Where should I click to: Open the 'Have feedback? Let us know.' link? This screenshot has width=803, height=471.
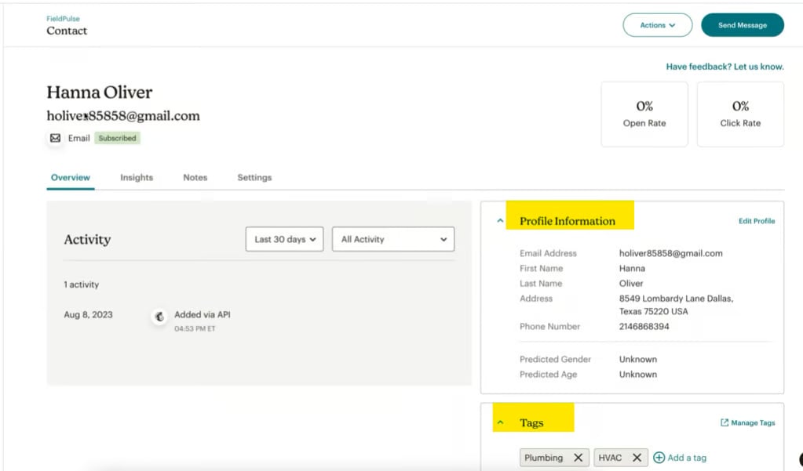(x=725, y=67)
